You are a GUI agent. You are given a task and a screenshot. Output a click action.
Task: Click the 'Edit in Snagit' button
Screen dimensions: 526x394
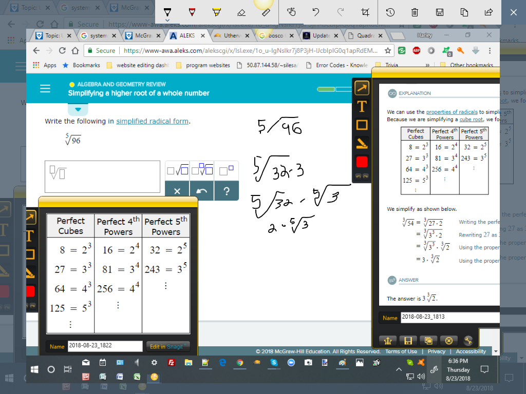(168, 347)
